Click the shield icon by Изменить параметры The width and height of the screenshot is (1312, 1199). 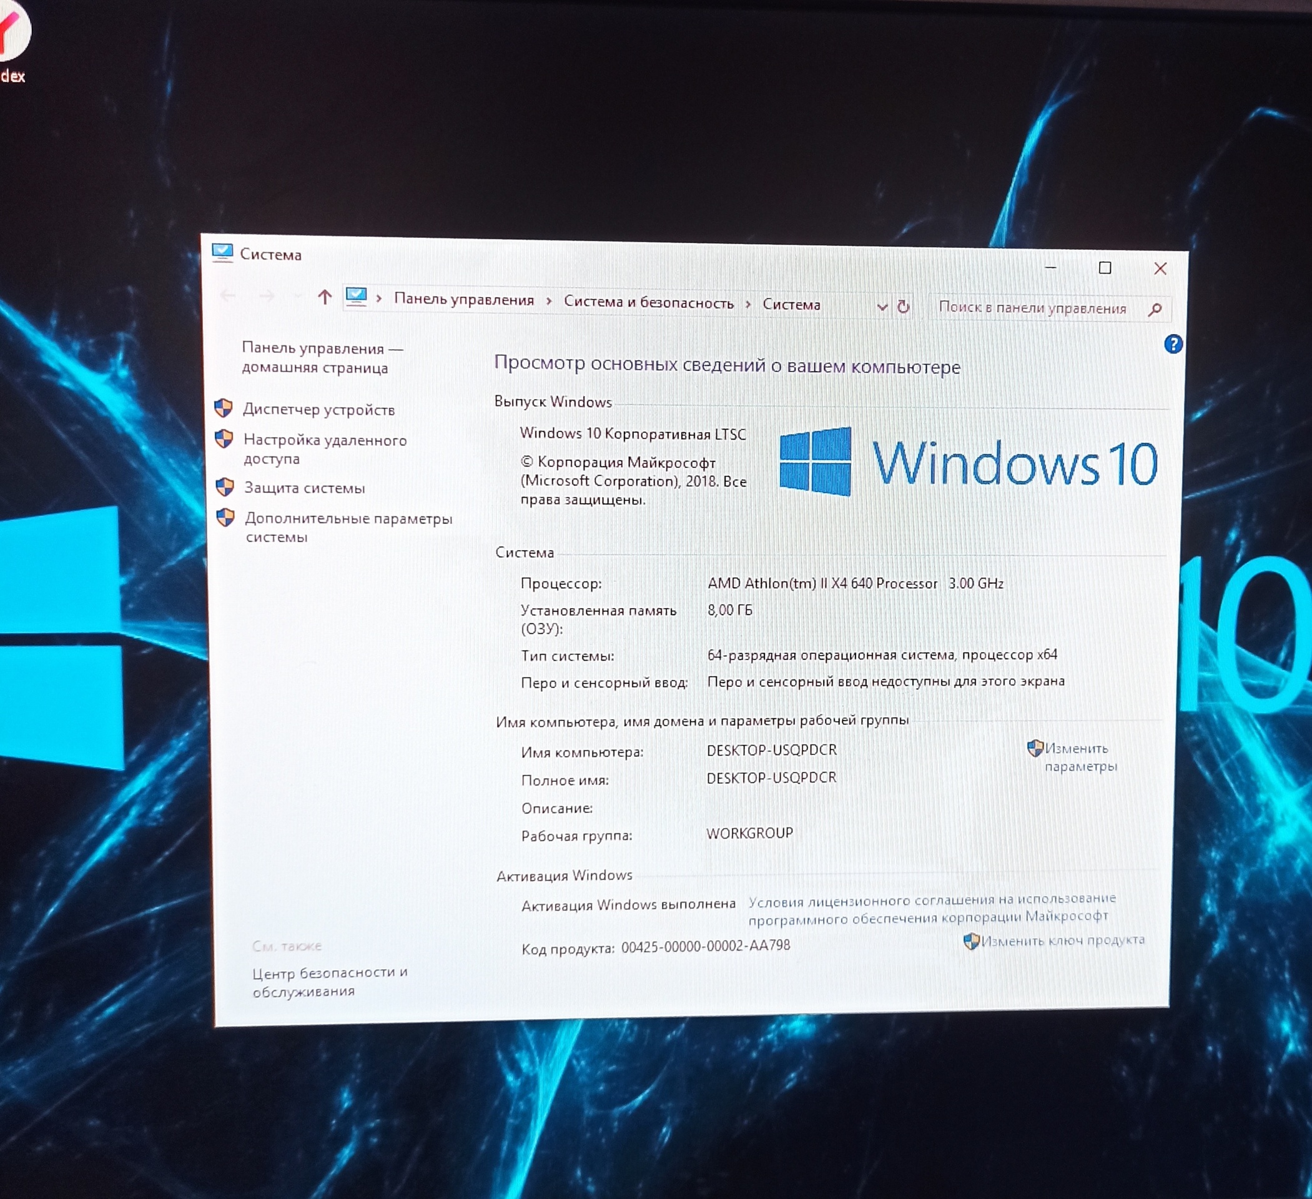coord(1035,748)
